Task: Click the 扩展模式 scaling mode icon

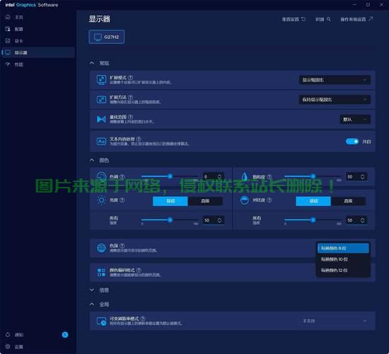Action: [101, 80]
